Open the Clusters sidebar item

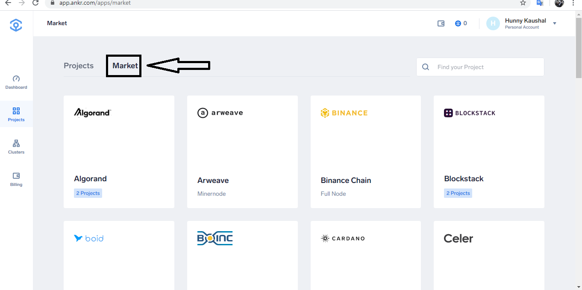(x=16, y=147)
